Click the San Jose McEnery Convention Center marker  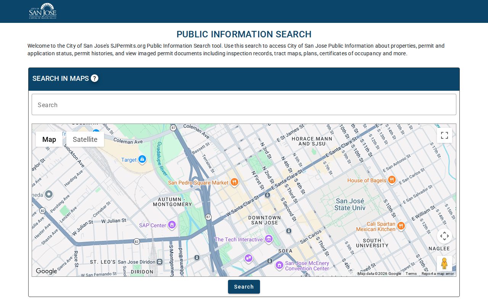click(x=279, y=265)
